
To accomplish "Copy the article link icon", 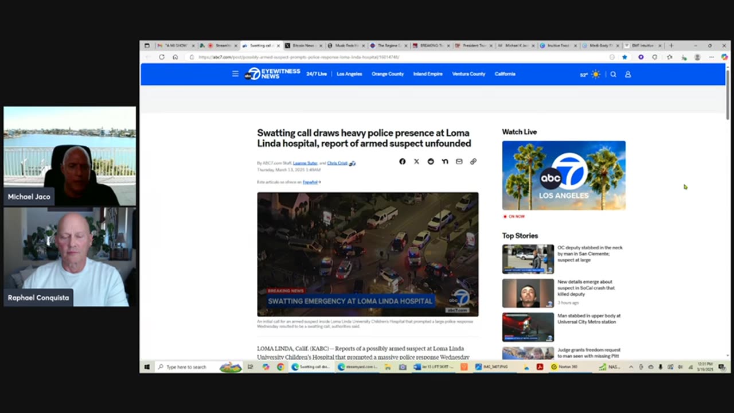I will [x=473, y=162].
